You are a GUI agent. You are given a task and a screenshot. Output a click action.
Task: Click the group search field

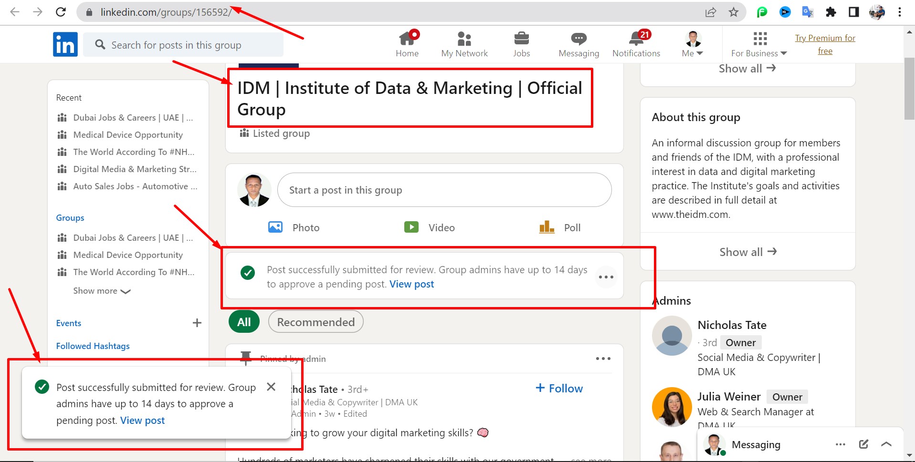183,45
